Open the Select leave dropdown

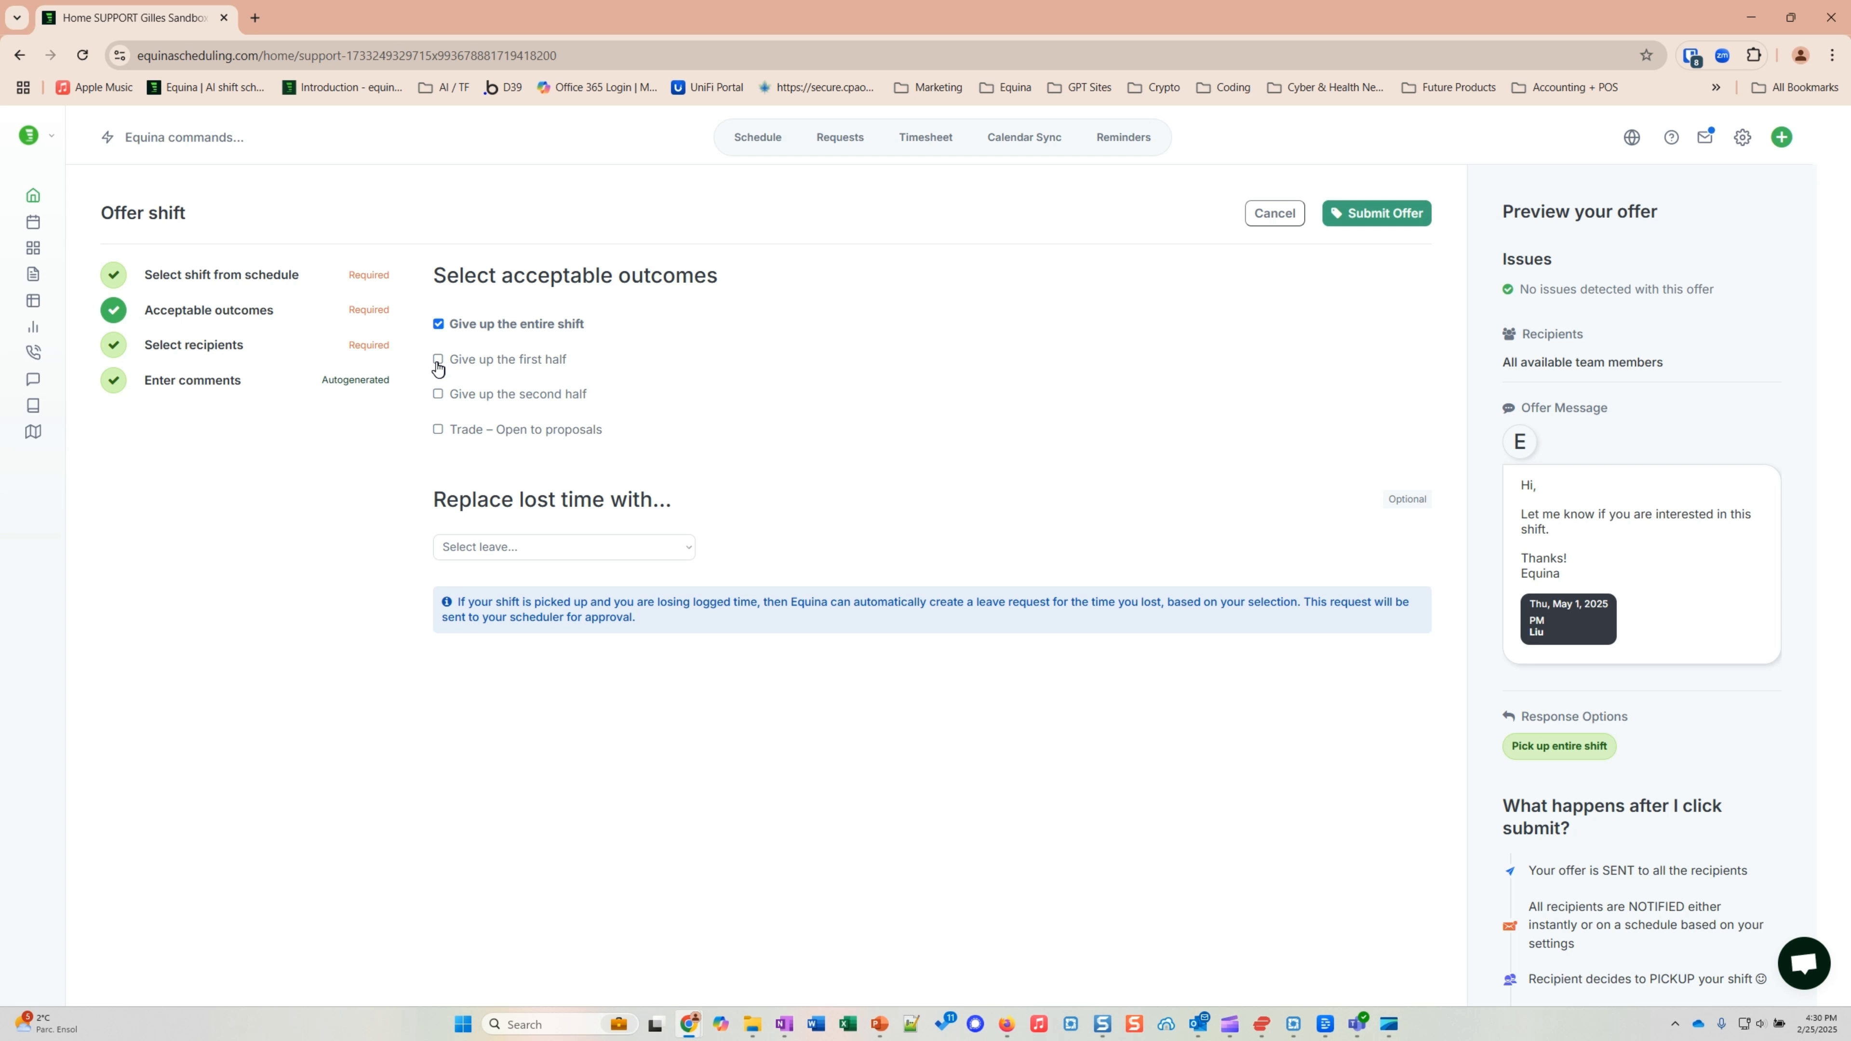click(563, 546)
